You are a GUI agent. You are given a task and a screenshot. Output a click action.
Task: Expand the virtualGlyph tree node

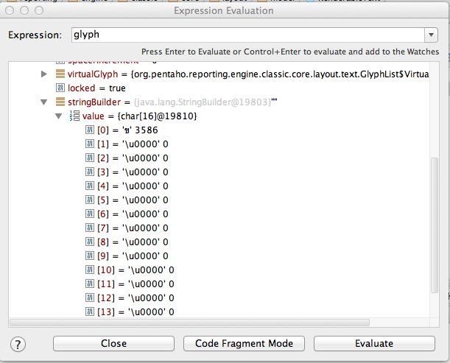click(x=44, y=74)
